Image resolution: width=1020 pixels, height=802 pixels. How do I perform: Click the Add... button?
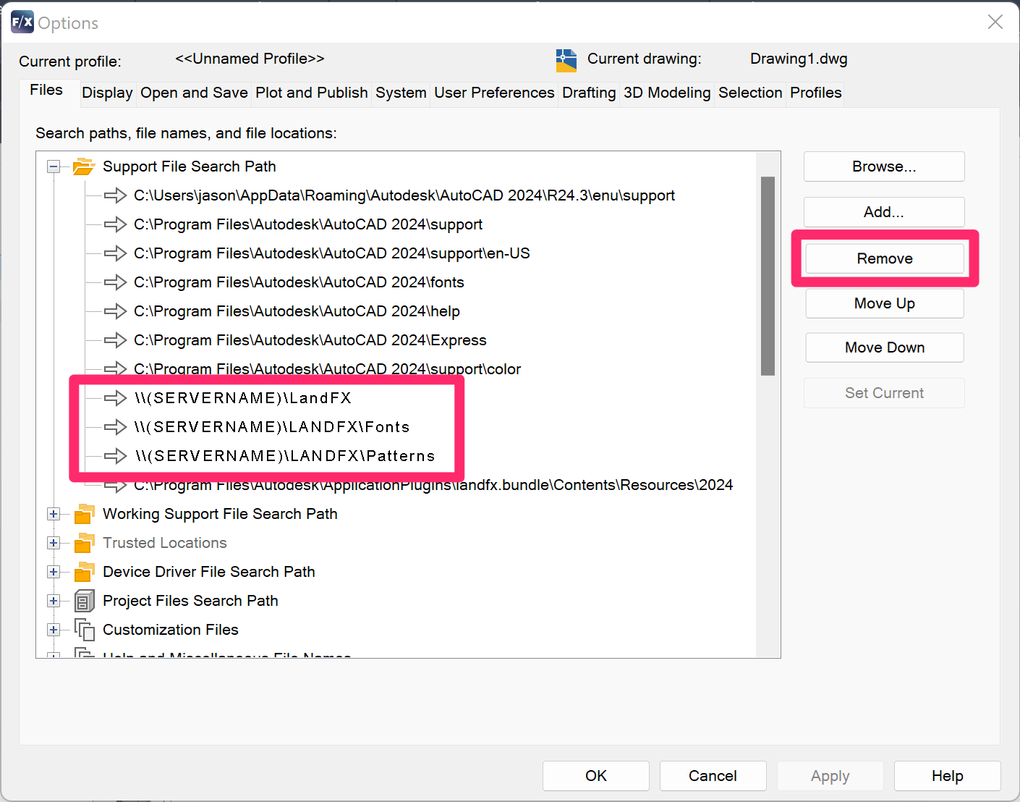[884, 212]
